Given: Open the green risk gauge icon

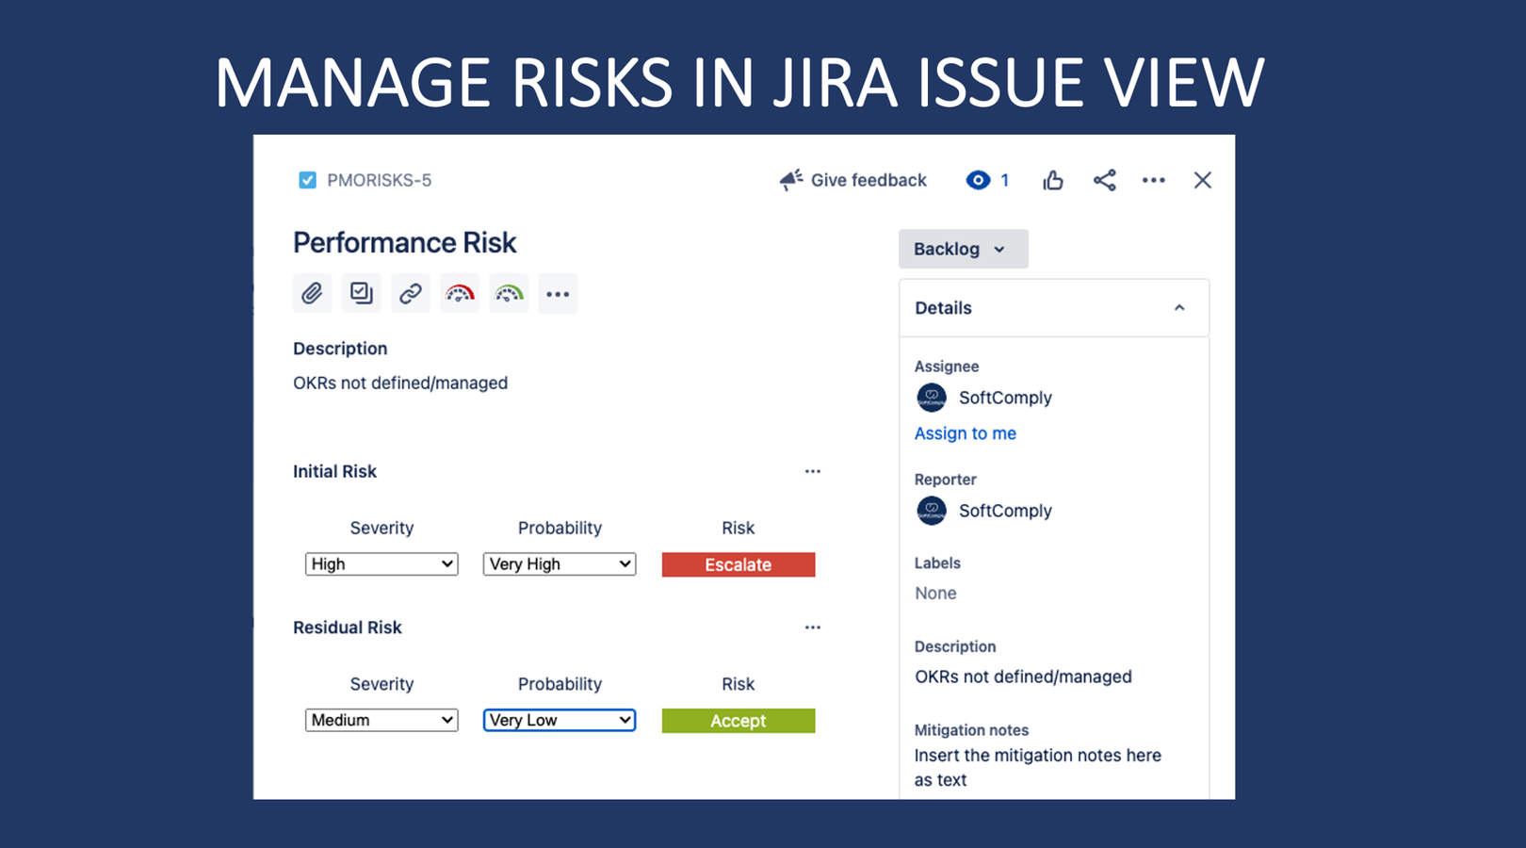Looking at the screenshot, I should coord(509,294).
